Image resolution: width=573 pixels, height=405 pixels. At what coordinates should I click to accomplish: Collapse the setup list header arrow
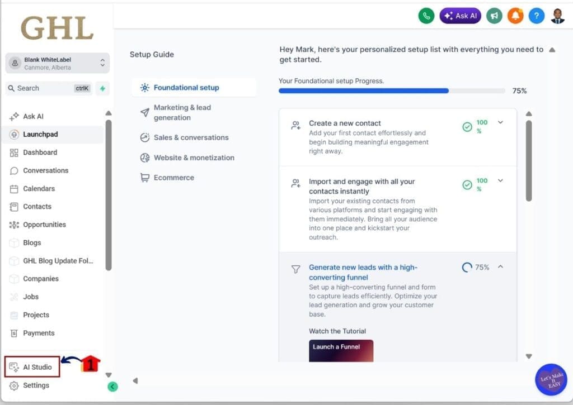click(x=552, y=50)
